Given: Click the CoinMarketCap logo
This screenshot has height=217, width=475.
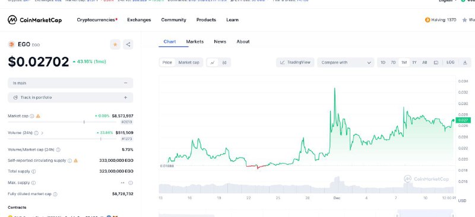Looking at the screenshot, I should point(34,20).
